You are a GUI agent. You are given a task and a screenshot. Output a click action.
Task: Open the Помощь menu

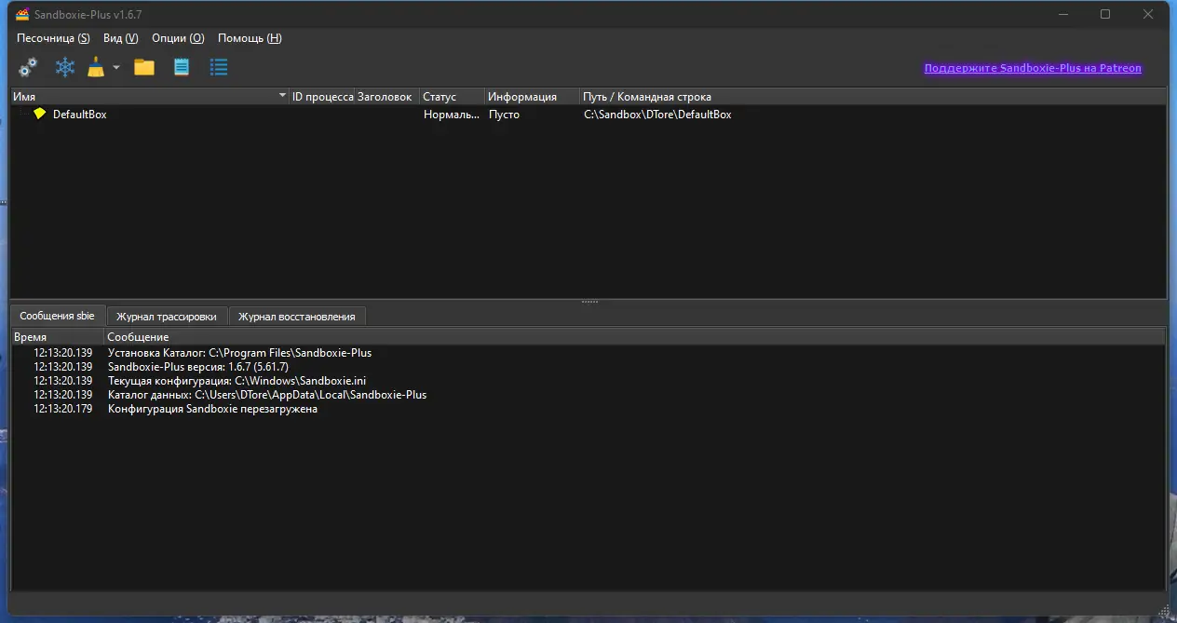pyautogui.click(x=250, y=38)
